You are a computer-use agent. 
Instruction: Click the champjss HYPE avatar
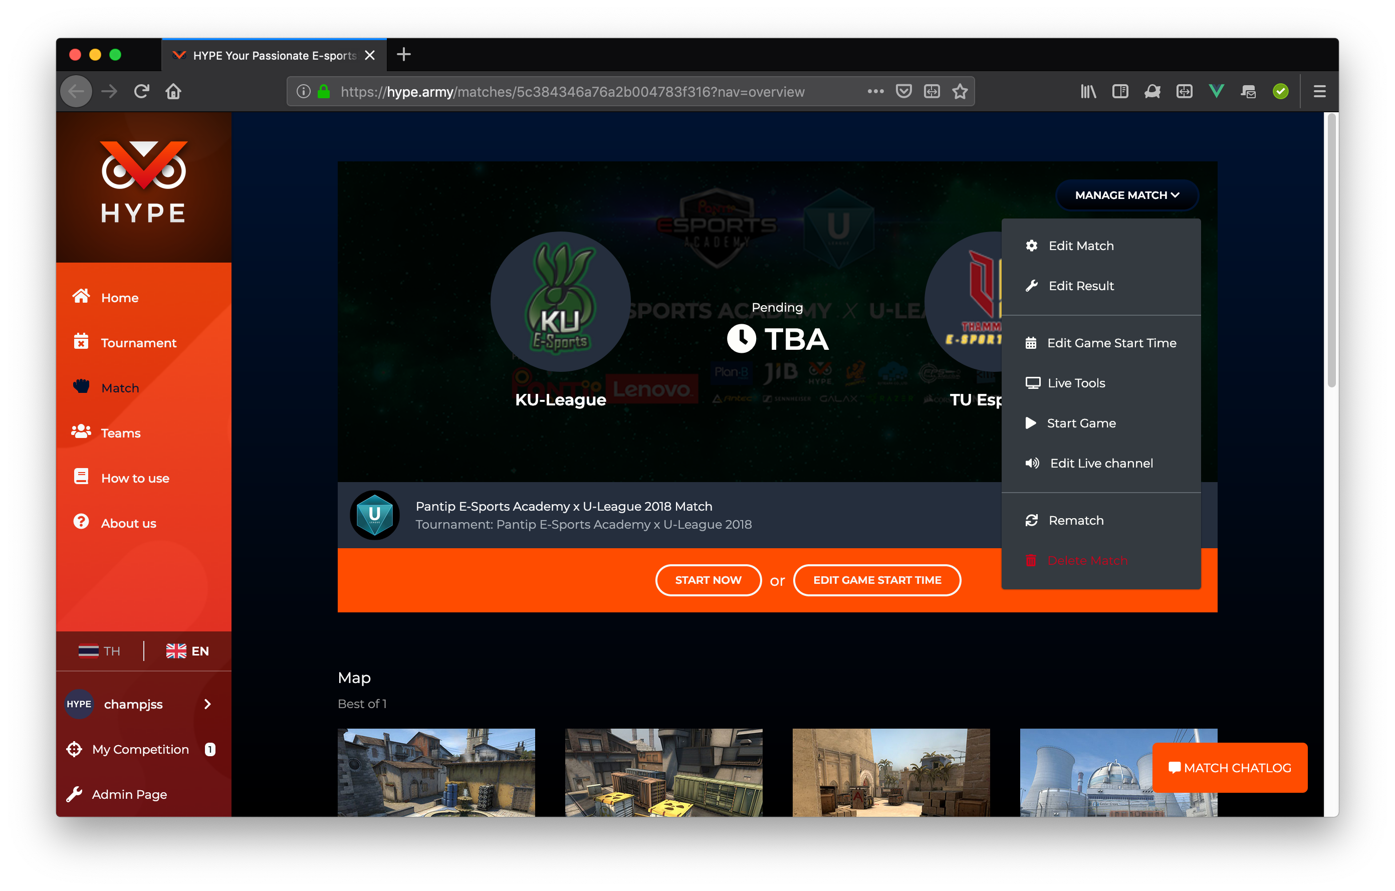tap(79, 705)
